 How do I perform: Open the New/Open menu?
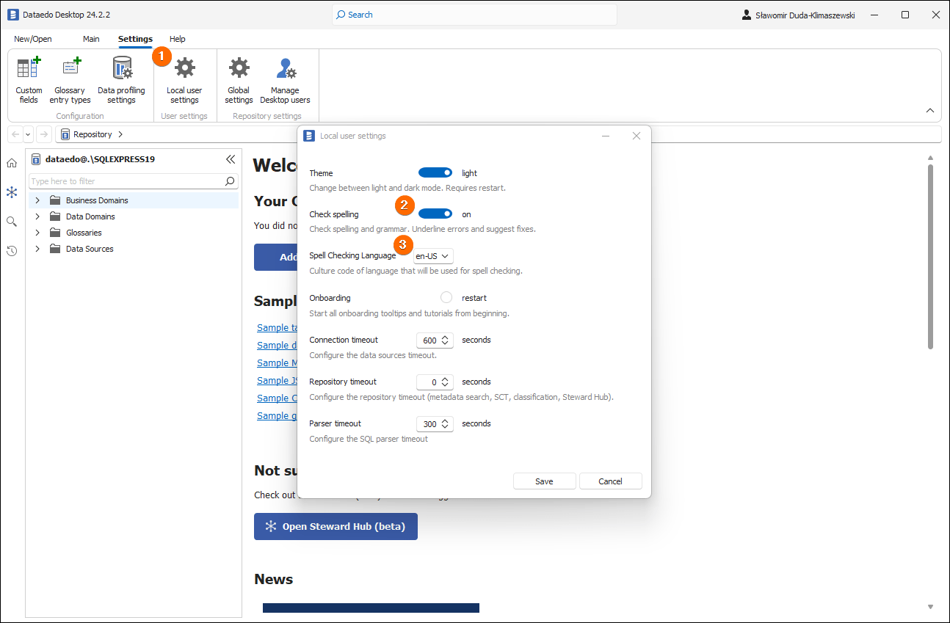(32, 39)
